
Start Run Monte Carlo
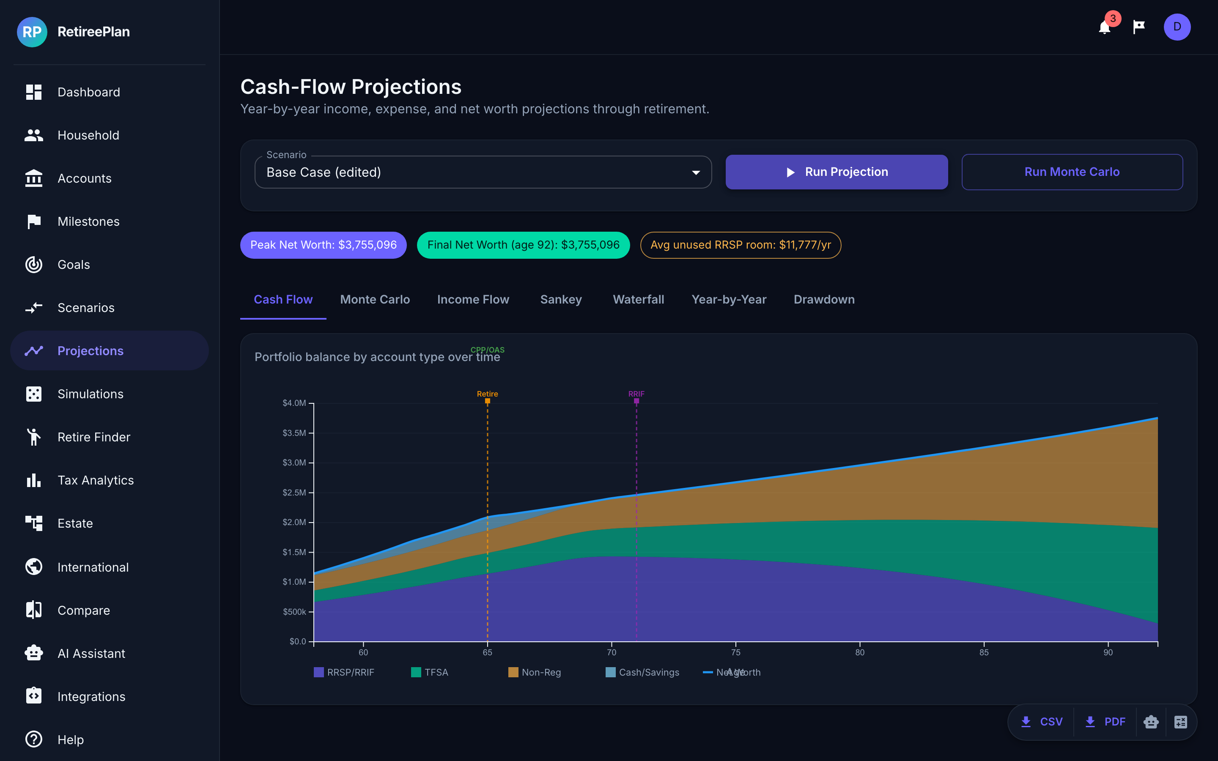point(1072,172)
